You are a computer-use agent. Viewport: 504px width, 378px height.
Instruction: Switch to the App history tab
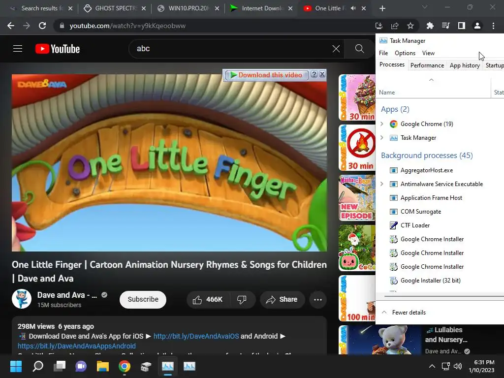click(465, 65)
